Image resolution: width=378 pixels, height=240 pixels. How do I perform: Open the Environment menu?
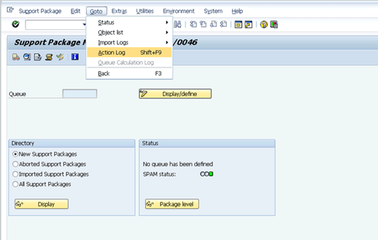(179, 11)
